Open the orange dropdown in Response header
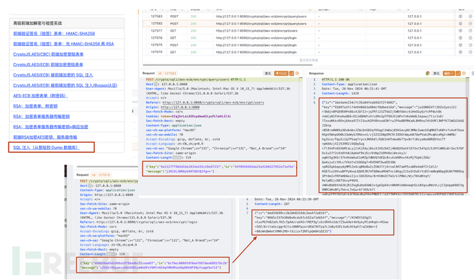The image size is (474, 280). point(449,73)
